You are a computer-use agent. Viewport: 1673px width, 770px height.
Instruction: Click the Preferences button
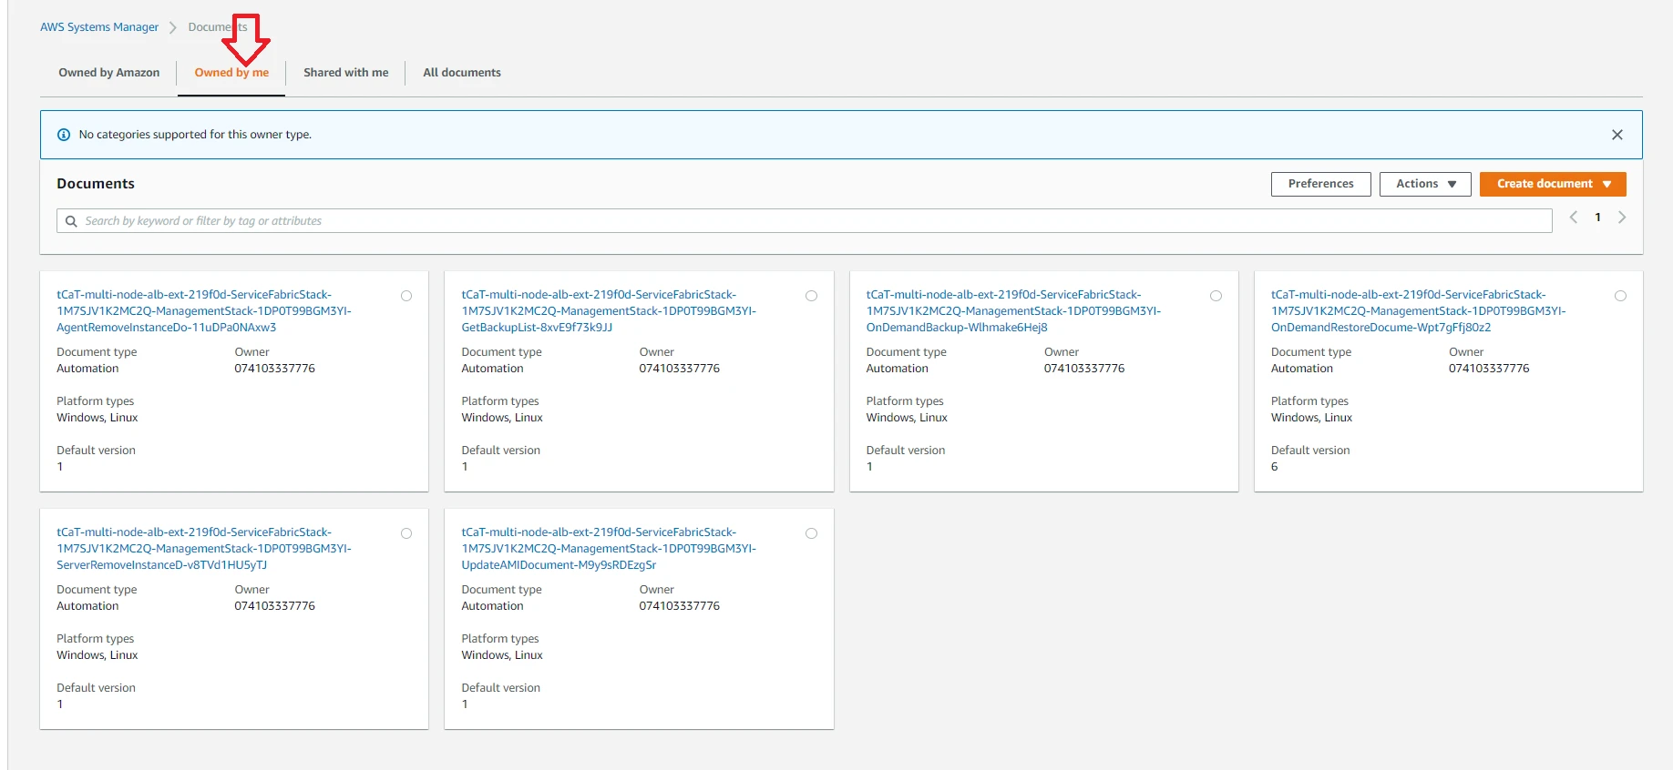click(1320, 184)
